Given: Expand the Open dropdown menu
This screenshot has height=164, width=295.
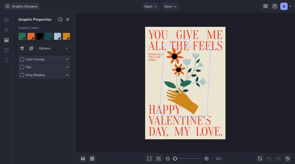Looking at the screenshot, I should [151, 6].
